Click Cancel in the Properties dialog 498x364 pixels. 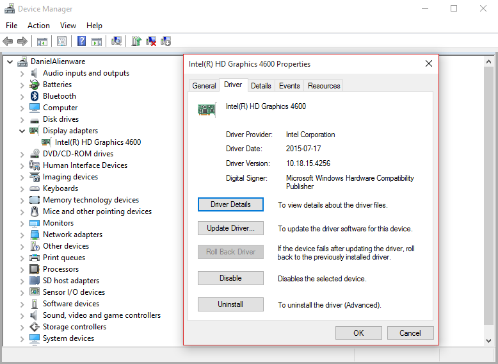coord(410,333)
